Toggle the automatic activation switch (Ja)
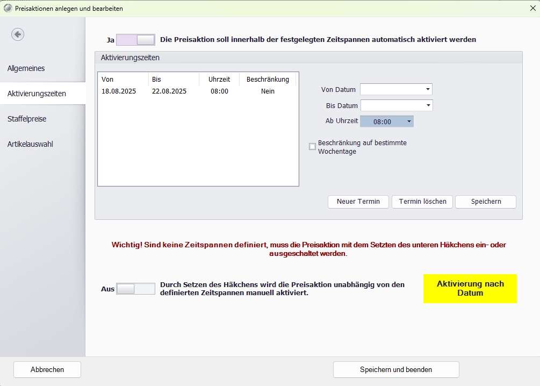540x386 pixels. (135, 40)
